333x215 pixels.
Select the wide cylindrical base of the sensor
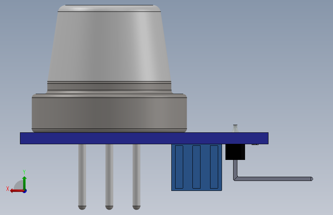coord(109,113)
